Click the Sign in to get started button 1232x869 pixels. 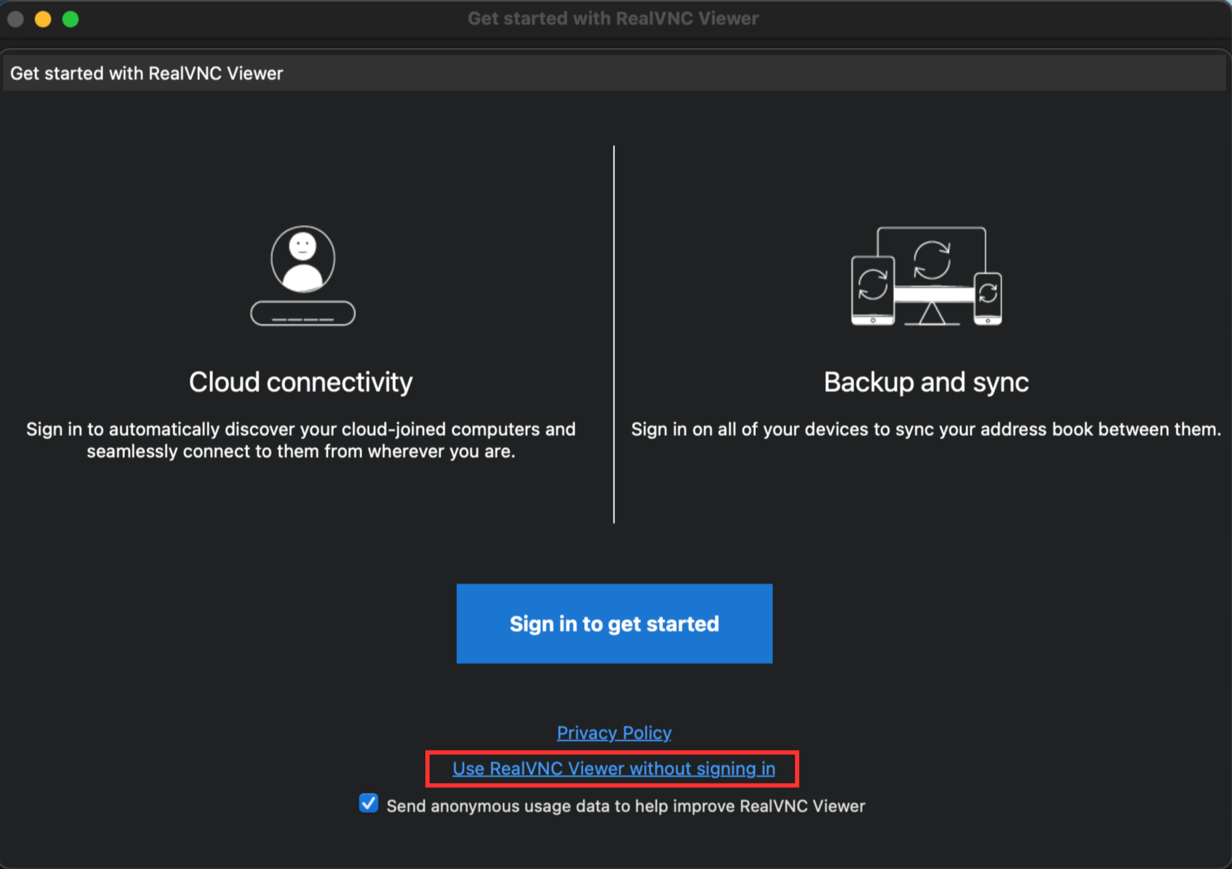point(614,623)
